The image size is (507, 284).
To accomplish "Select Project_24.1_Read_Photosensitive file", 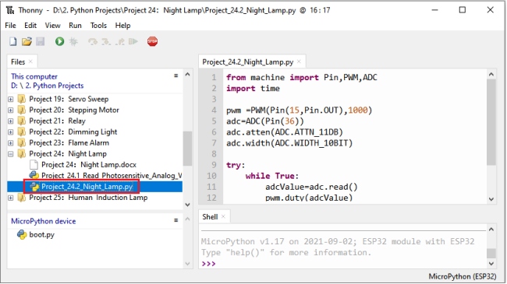I will [112, 175].
